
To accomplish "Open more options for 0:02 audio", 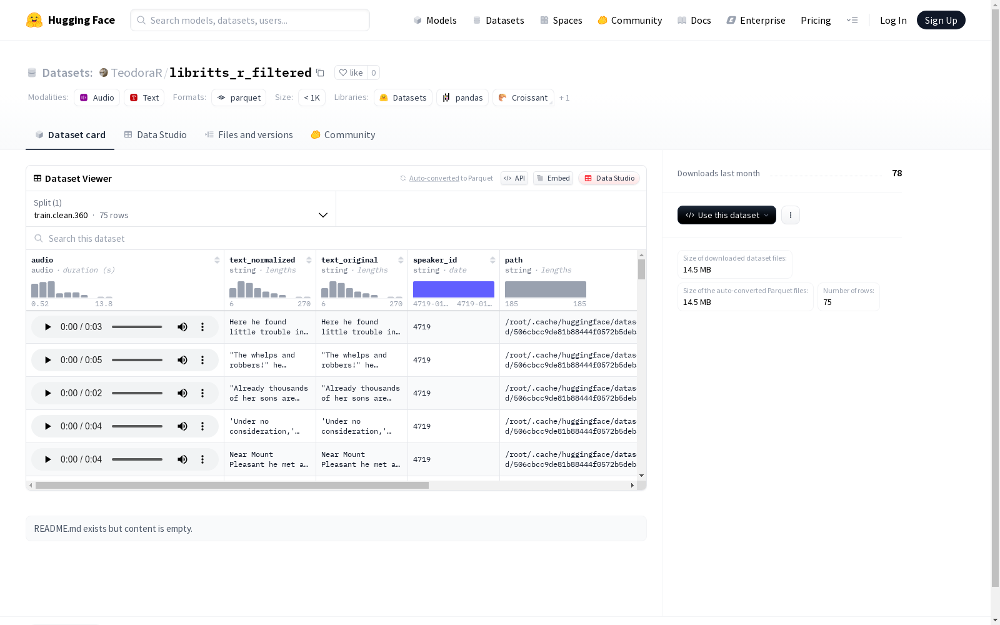I will coord(202,393).
